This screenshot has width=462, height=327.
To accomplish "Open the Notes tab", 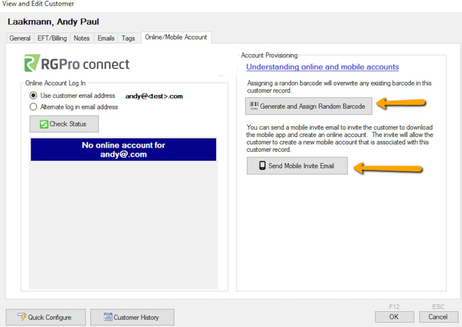I will (82, 38).
